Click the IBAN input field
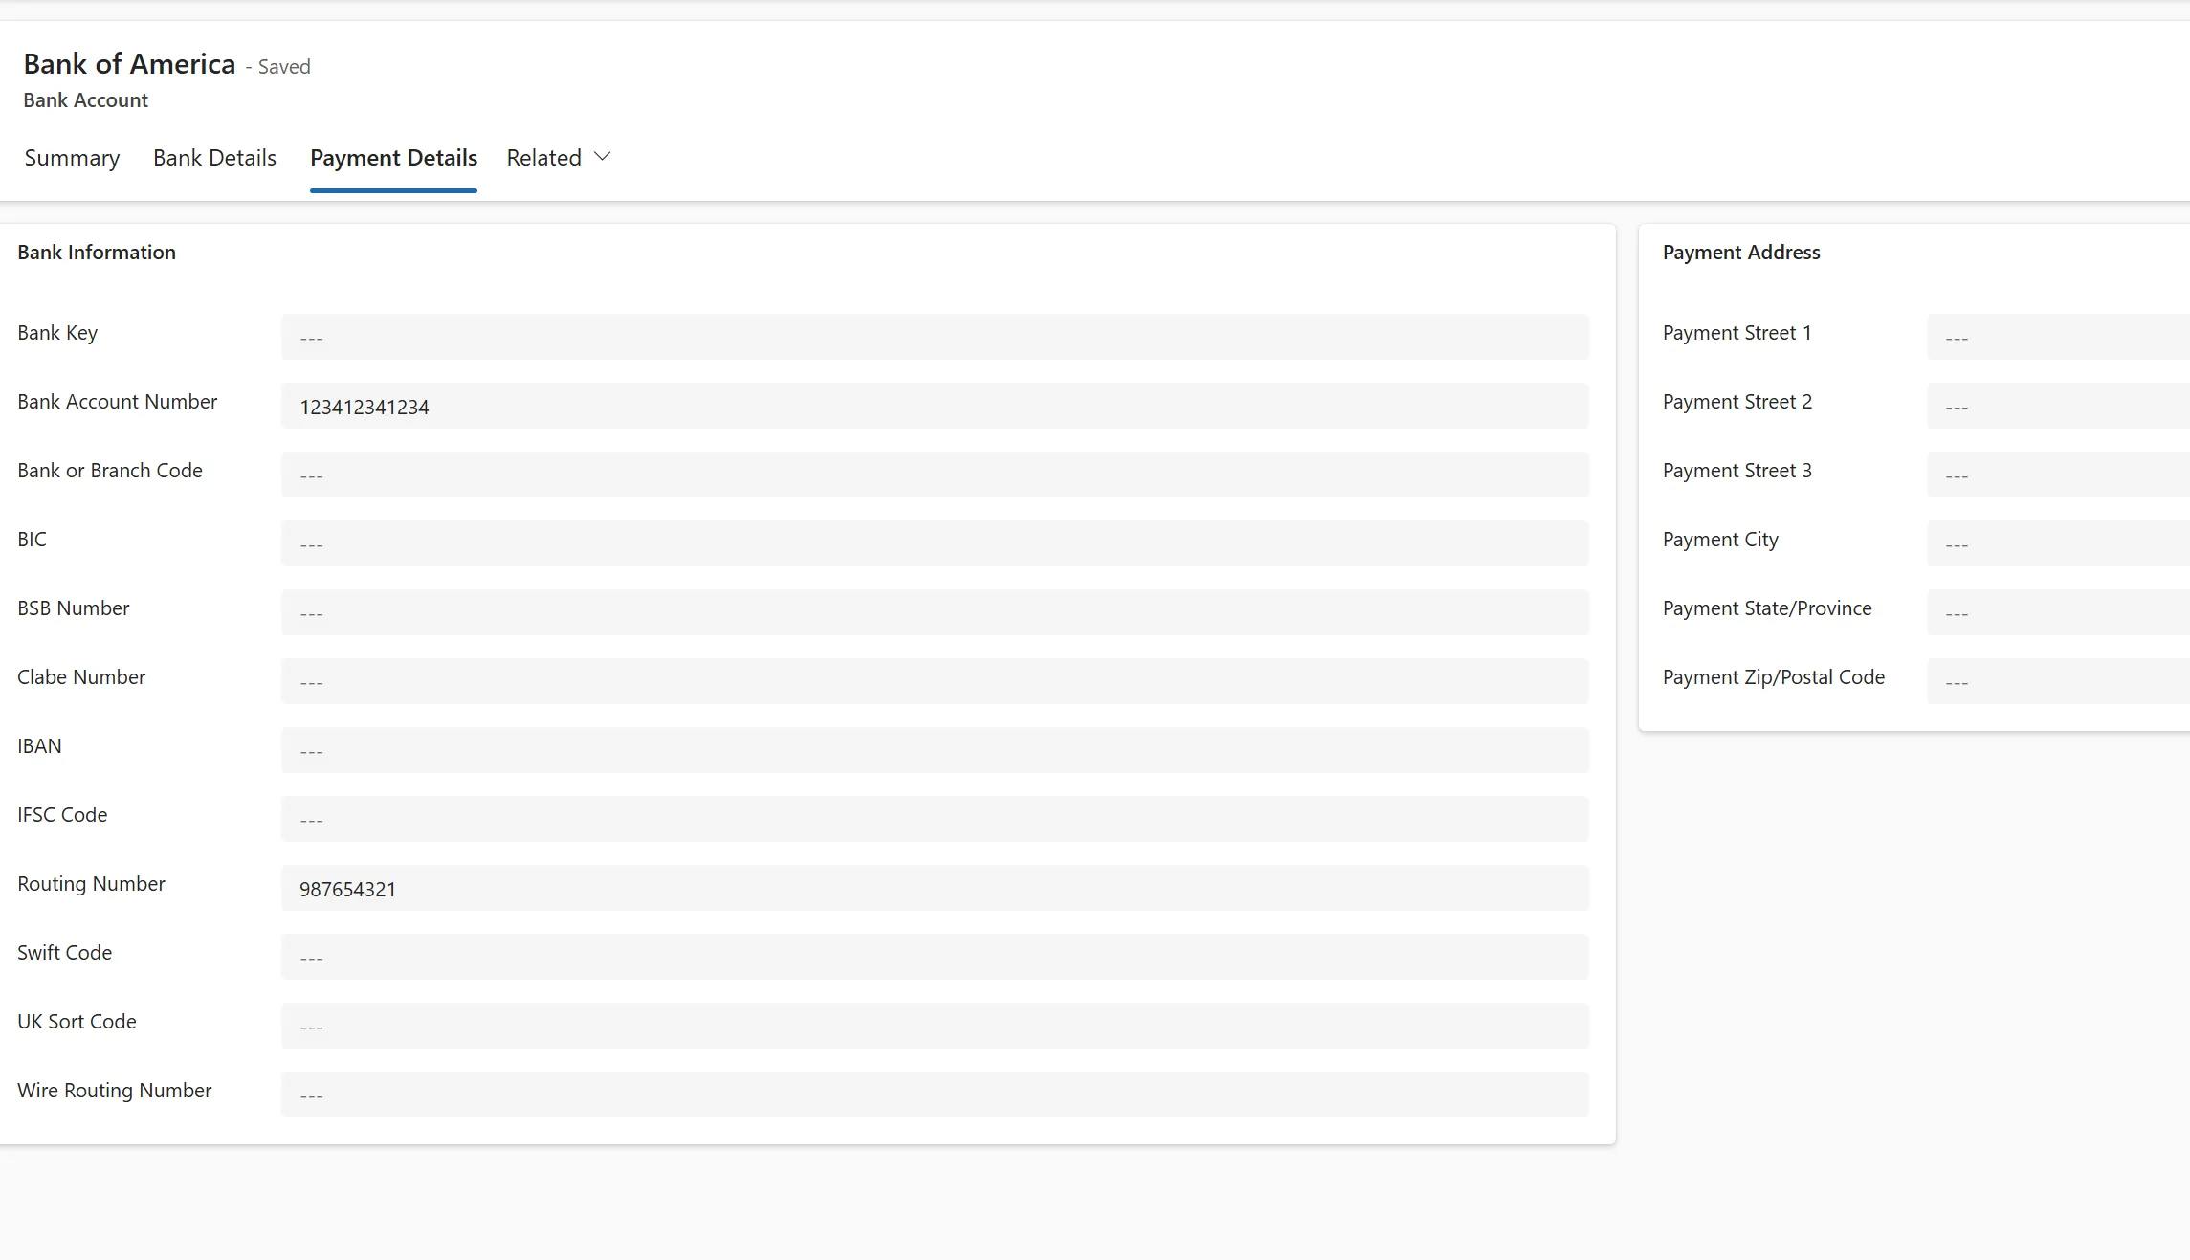Viewport: 2190px width, 1260px height. click(935, 750)
